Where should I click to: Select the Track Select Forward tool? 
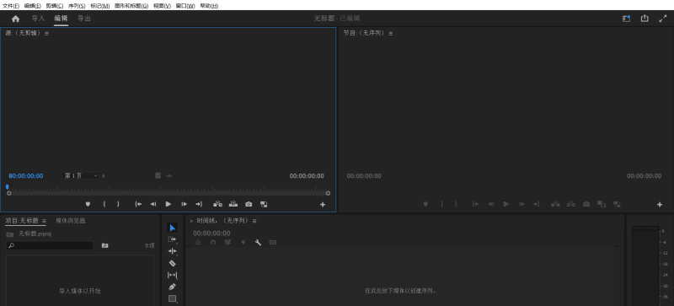[173, 239]
